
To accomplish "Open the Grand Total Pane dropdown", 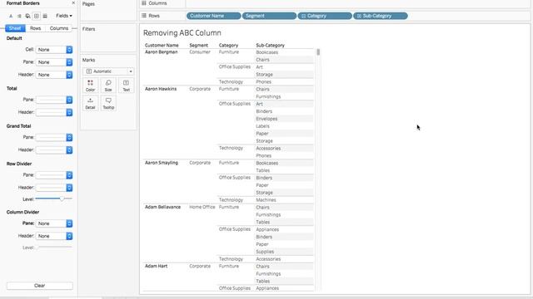I will point(54,137).
